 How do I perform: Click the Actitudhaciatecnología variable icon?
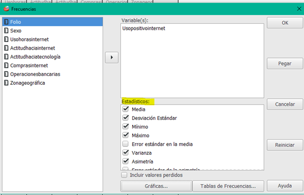6,57
